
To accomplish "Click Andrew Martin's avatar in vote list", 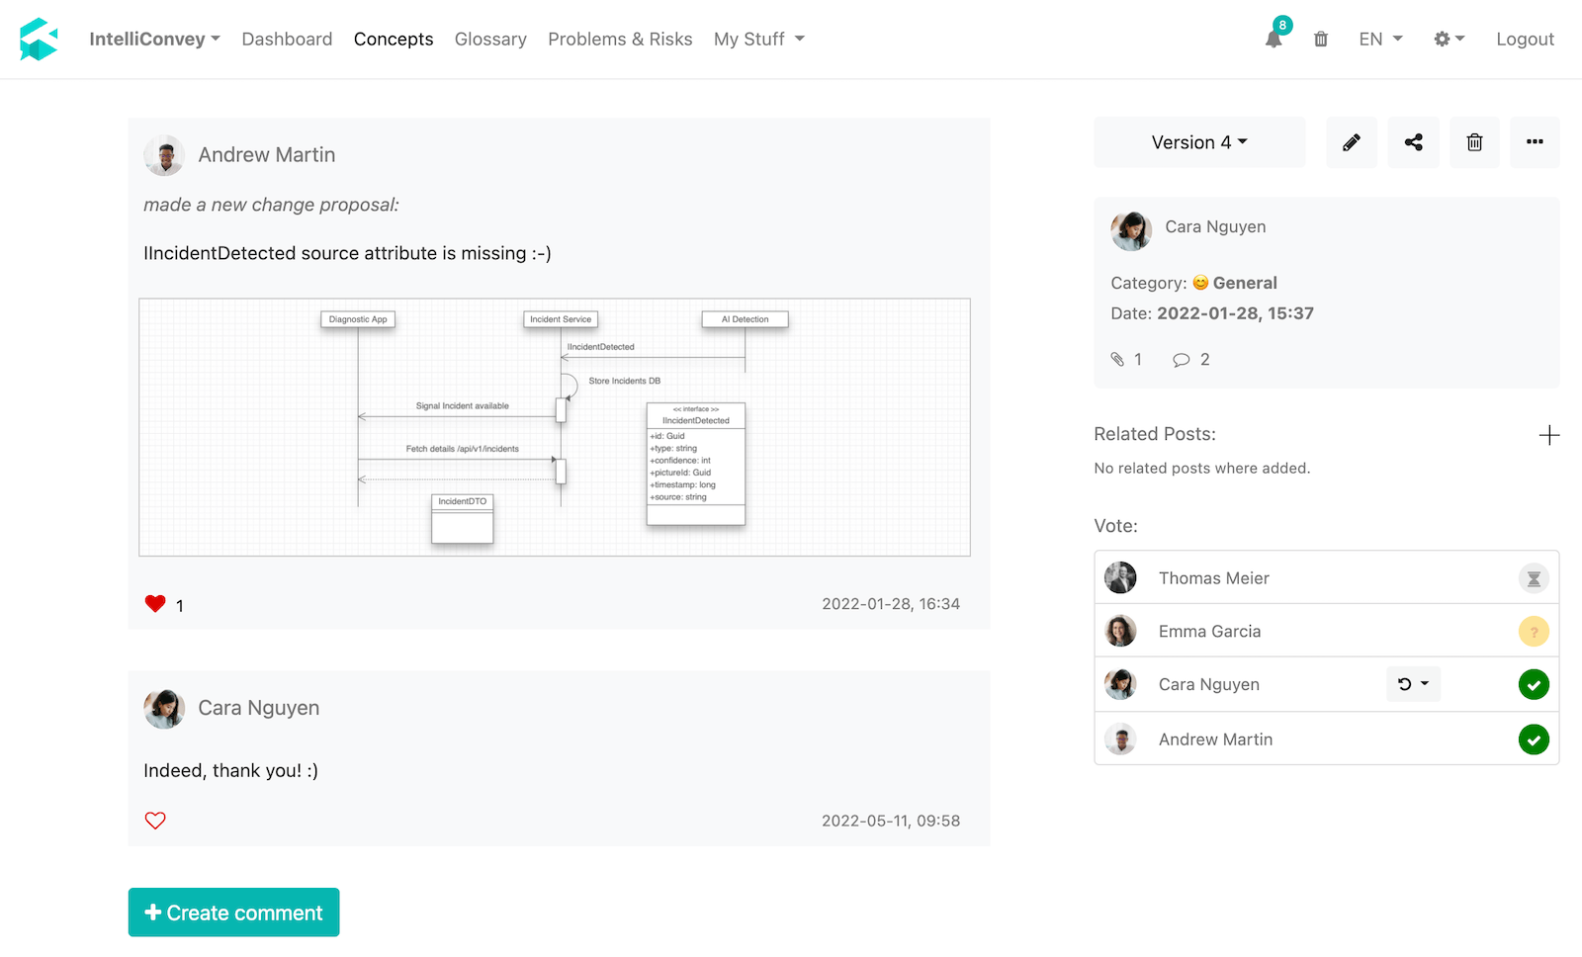I will point(1120,739).
